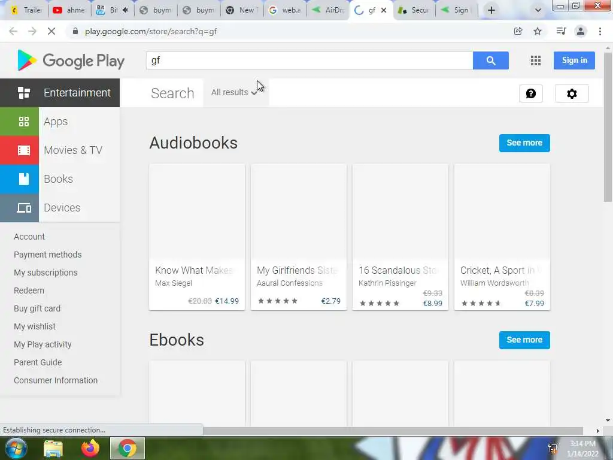Stop loading the page
Image resolution: width=613 pixels, height=460 pixels.
point(51,31)
